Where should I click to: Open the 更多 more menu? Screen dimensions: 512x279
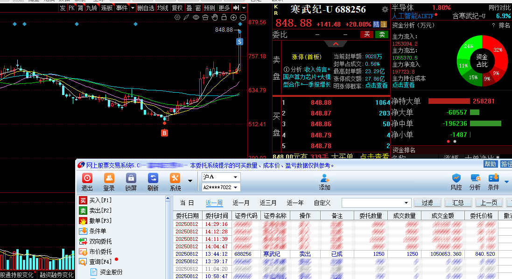[x=224, y=8]
